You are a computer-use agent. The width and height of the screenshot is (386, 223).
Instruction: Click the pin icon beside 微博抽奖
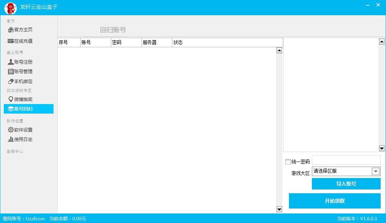coord(11,99)
